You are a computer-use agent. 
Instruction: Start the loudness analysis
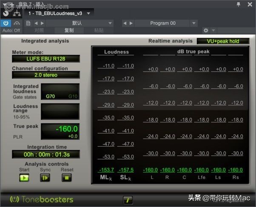click(x=24, y=178)
